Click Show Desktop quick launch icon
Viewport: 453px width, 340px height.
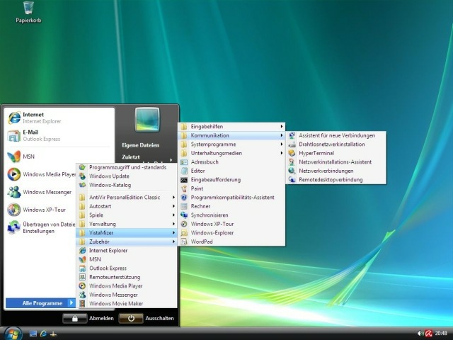coord(33,334)
